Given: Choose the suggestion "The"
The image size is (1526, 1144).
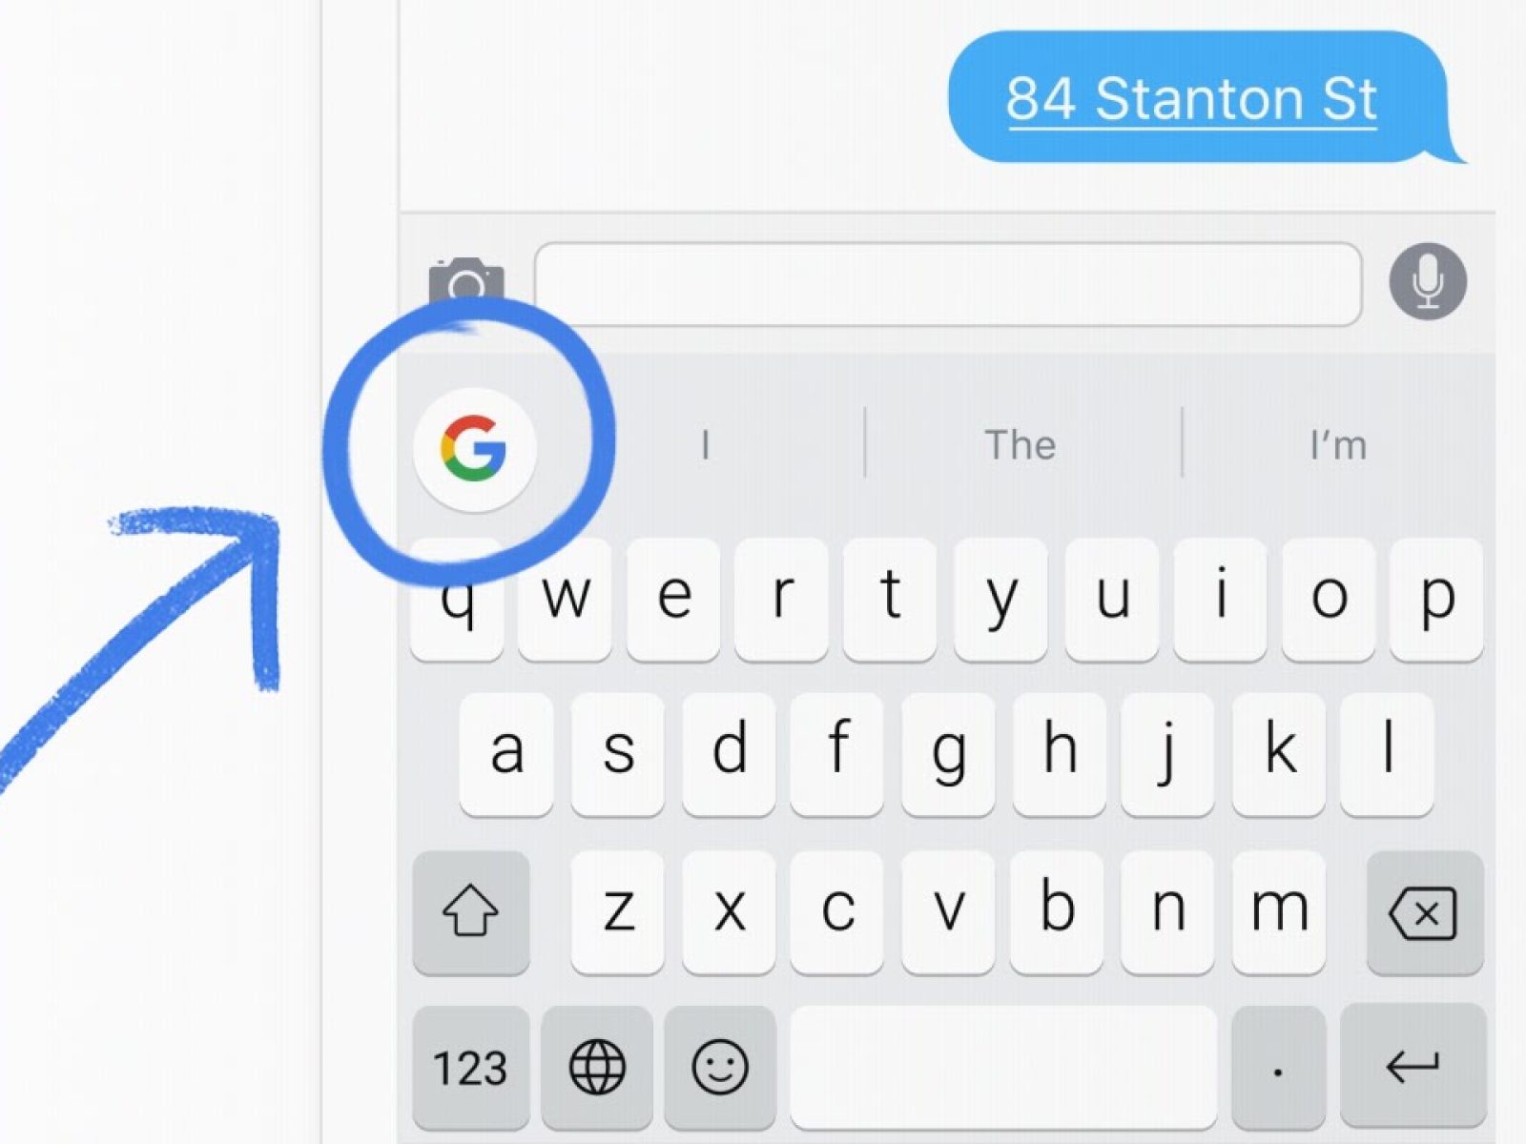Looking at the screenshot, I should pyautogui.click(x=1021, y=445).
